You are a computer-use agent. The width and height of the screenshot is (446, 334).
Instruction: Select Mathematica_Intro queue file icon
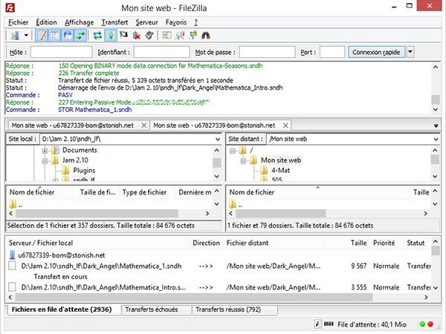[x=12, y=286]
